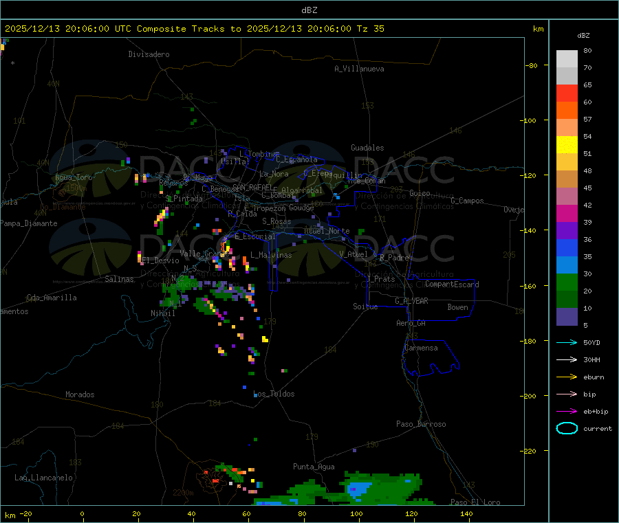Click the 100 km horizontal axis tick label

click(356, 513)
